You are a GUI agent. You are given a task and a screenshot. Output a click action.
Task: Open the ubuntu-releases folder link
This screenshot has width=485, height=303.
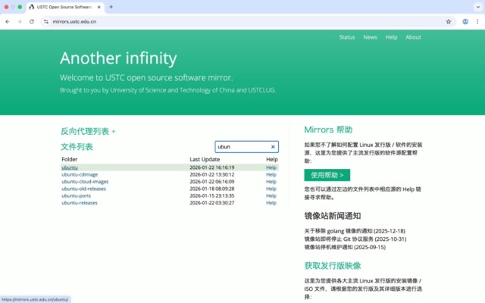tap(80, 203)
